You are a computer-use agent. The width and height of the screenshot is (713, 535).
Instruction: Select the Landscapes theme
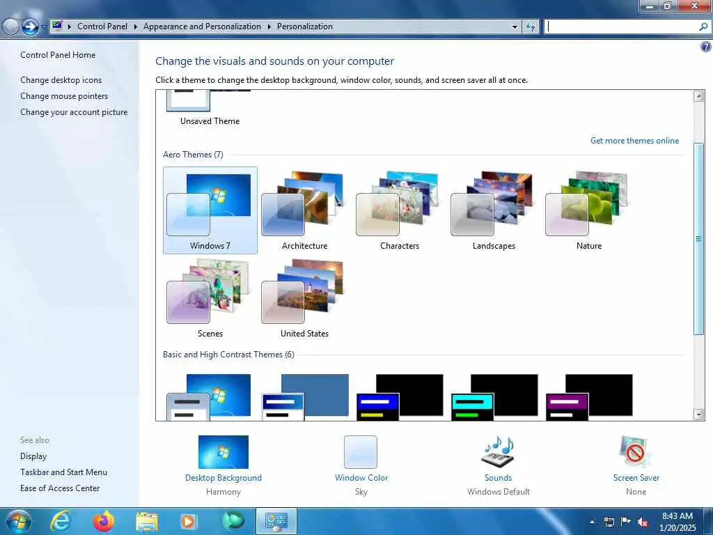pyautogui.click(x=494, y=210)
